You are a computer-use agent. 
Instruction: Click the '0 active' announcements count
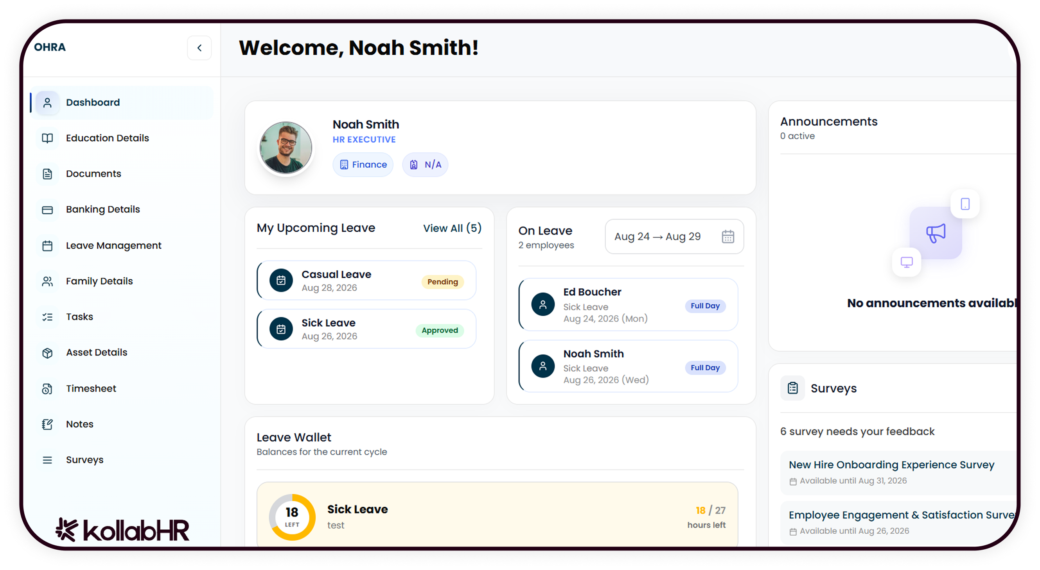pos(798,136)
